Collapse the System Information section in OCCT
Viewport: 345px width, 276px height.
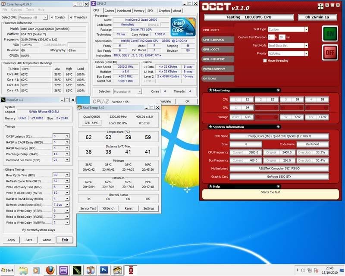tap(278, 127)
